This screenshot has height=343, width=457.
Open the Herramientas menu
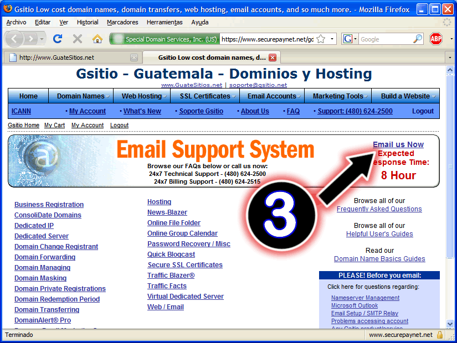(165, 22)
